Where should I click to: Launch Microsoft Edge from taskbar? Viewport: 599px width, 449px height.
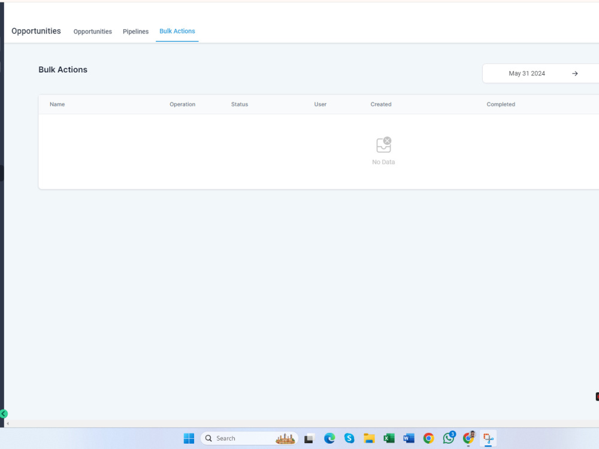click(329, 438)
